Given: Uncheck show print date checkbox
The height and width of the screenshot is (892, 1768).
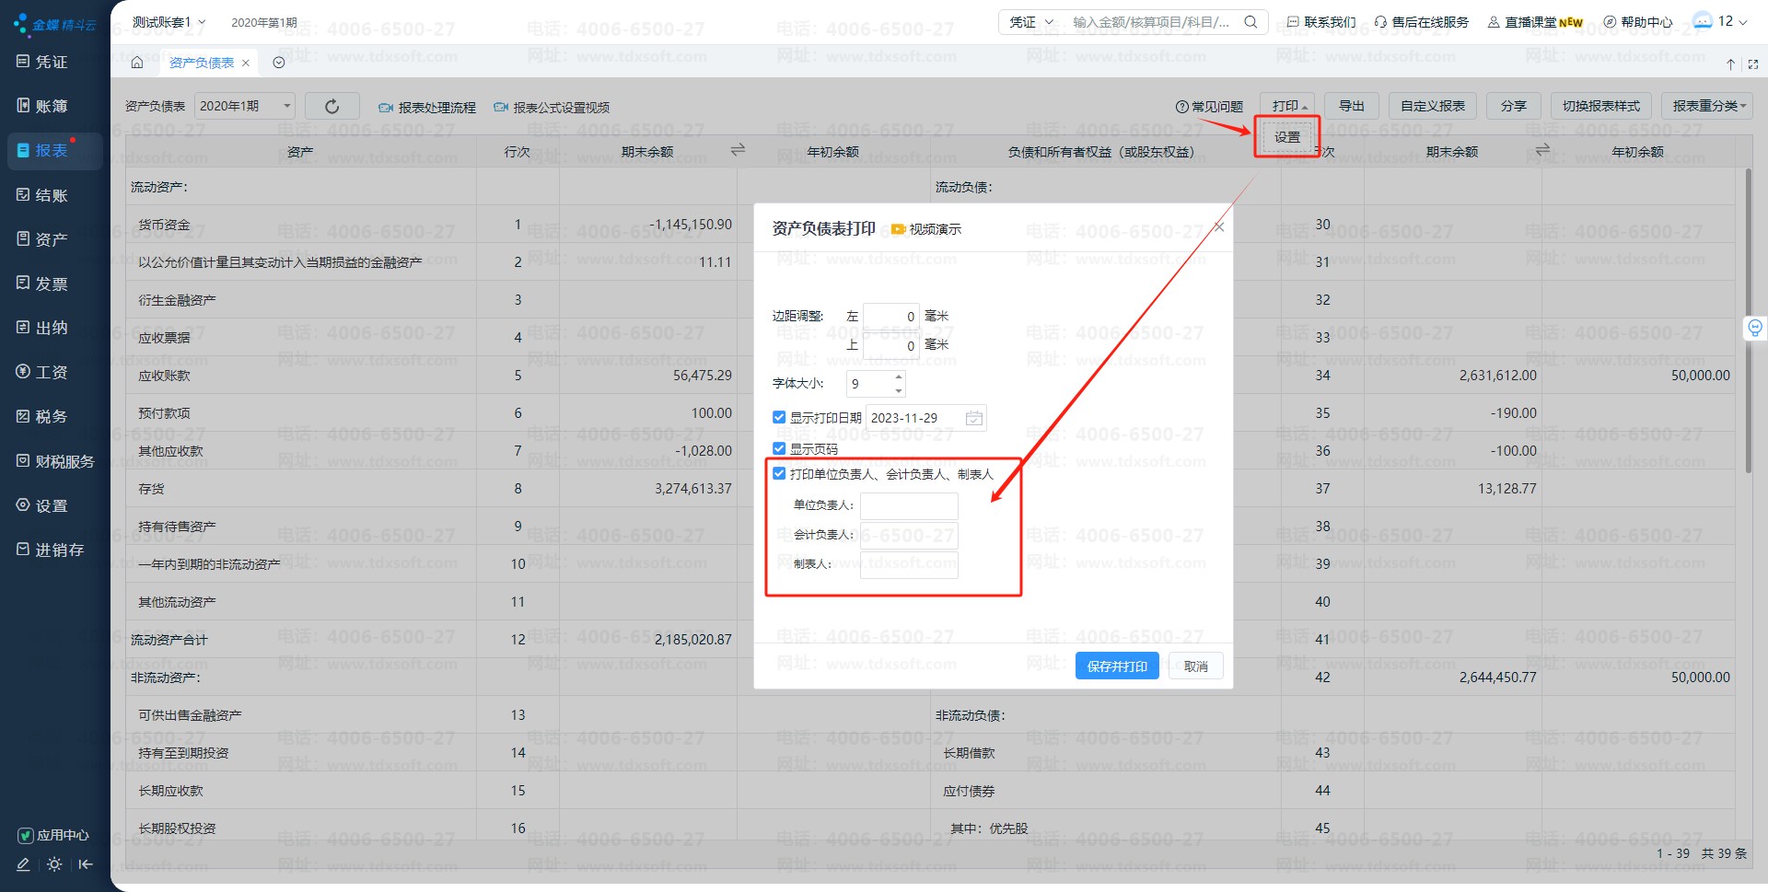Looking at the screenshot, I should pyautogui.click(x=779, y=418).
